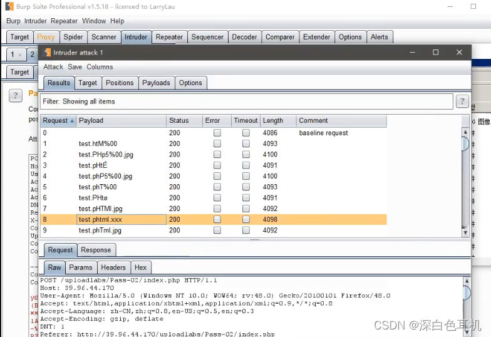
Task: Sort results by Comment column
Action: point(341,120)
